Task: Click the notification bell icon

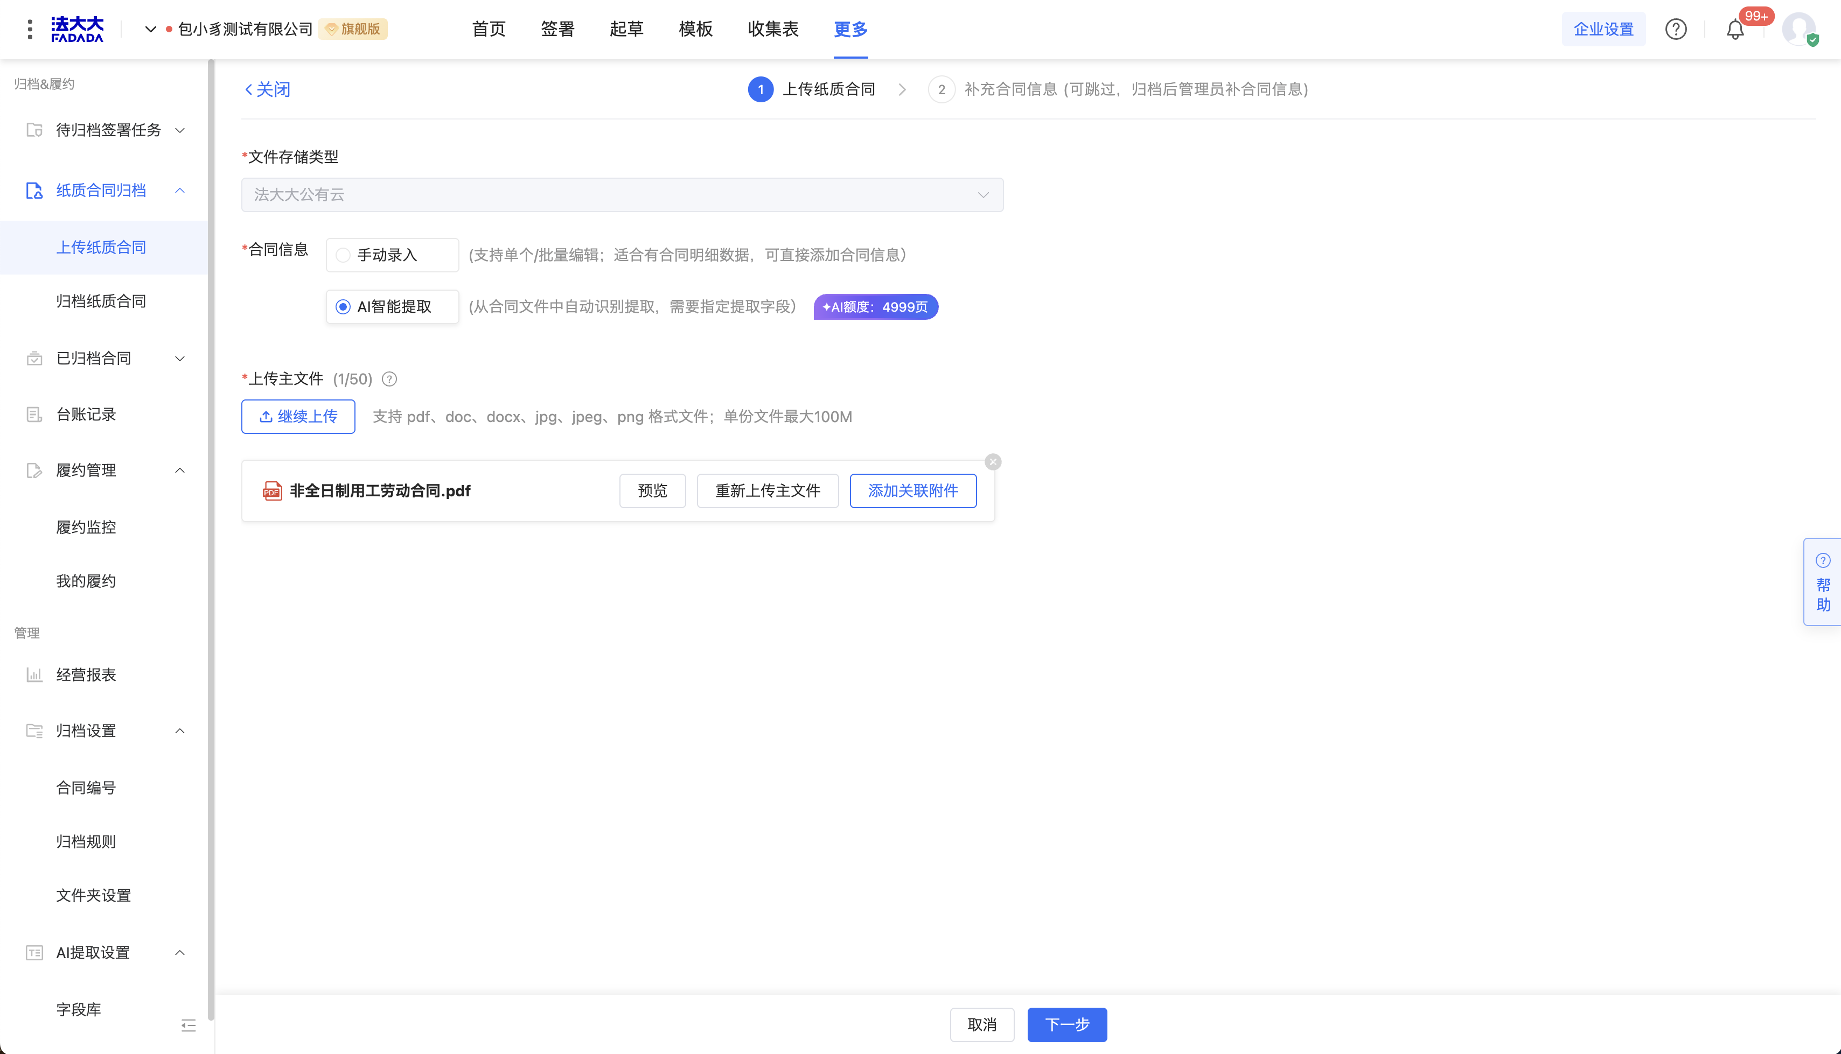Action: (x=1734, y=30)
